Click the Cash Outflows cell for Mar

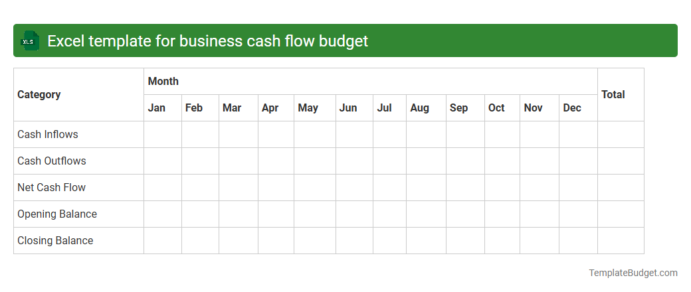(x=239, y=161)
